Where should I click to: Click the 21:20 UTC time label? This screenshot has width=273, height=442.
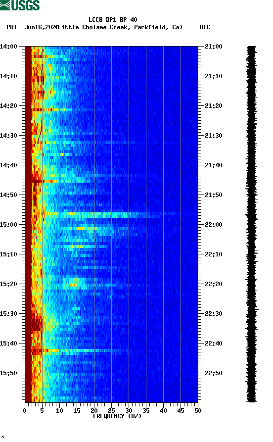pyautogui.click(x=214, y=106)
